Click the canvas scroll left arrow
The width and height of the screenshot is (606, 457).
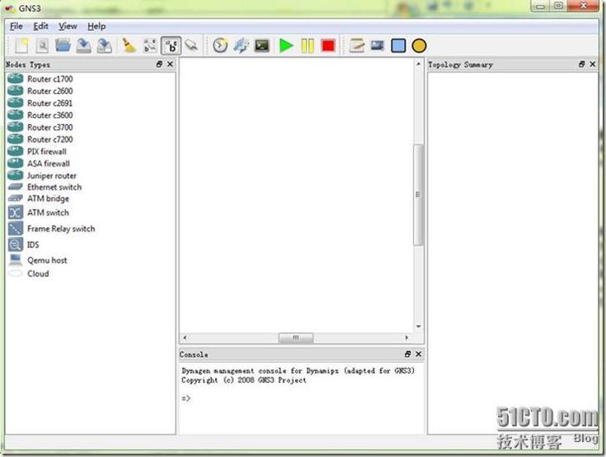pos(185,338)
